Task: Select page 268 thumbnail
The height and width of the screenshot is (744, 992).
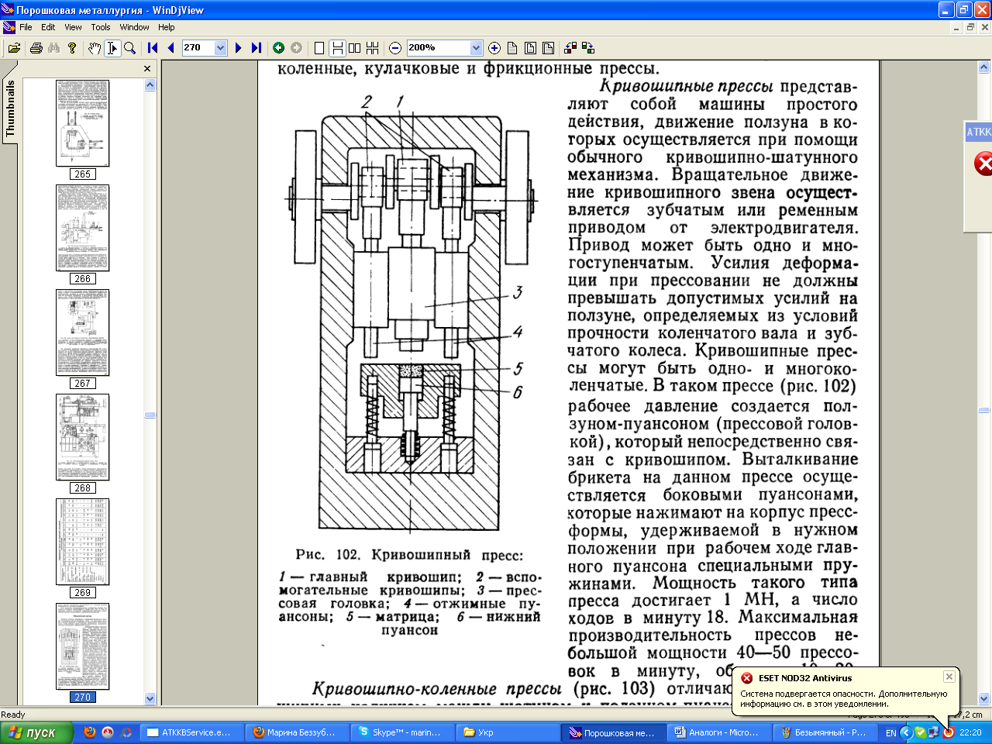Action: point(82,437)
